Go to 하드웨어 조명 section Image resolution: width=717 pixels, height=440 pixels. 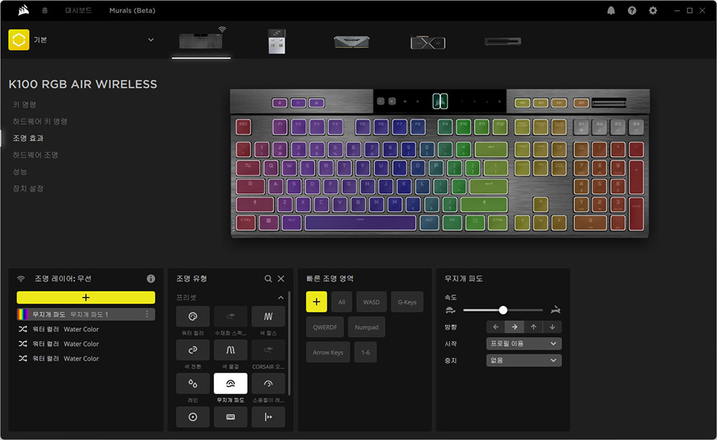[35, 155]
